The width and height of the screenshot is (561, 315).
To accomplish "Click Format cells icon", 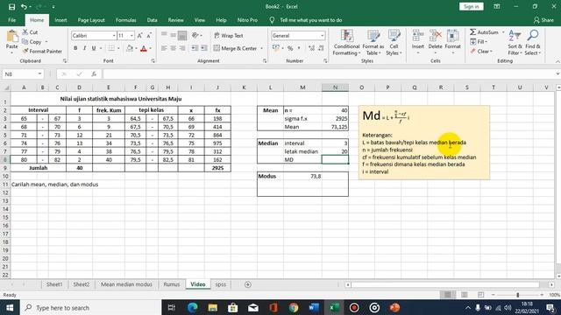I will point(452,36).
